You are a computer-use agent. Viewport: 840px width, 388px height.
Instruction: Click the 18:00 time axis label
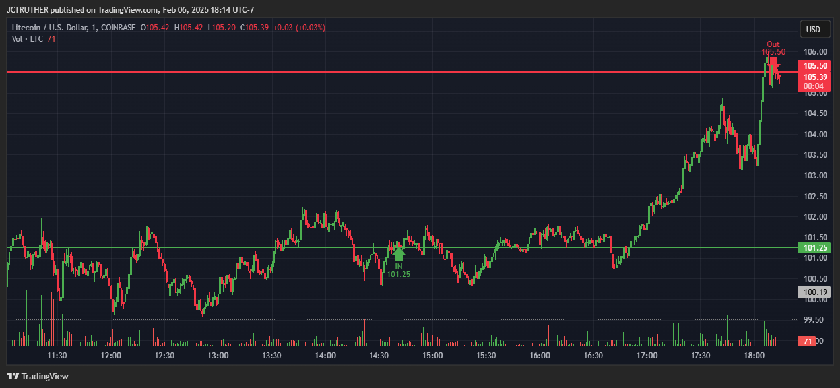coord(754,356)
